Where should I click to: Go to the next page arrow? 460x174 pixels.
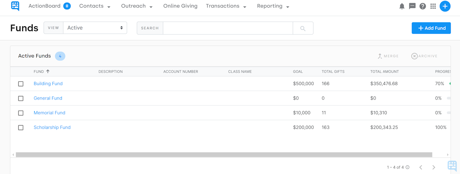(434, 167)
